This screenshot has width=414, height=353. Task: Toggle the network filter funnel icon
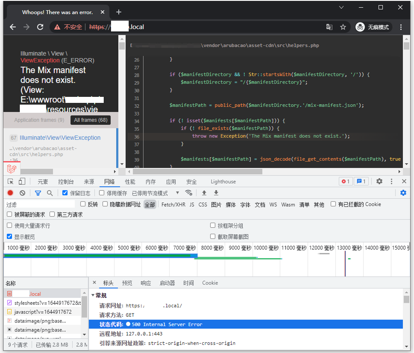pos(38,193)
